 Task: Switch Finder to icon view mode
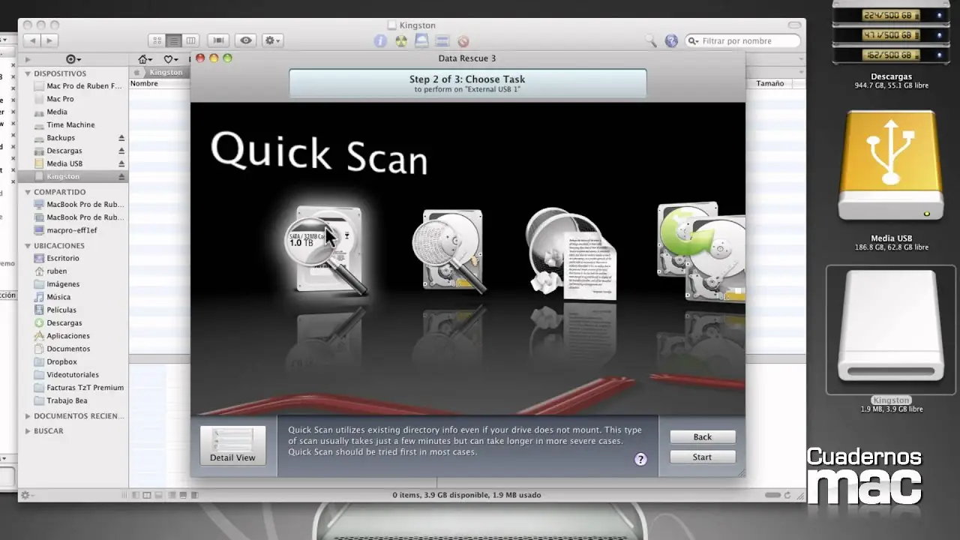tap(157, 40)
